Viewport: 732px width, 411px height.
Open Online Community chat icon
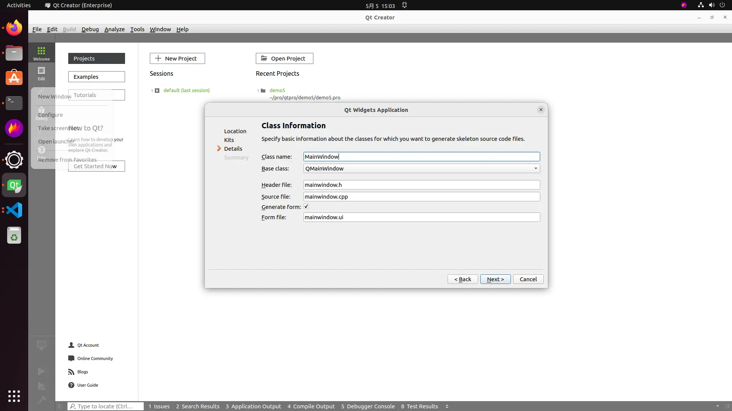(x=71, y=358)
